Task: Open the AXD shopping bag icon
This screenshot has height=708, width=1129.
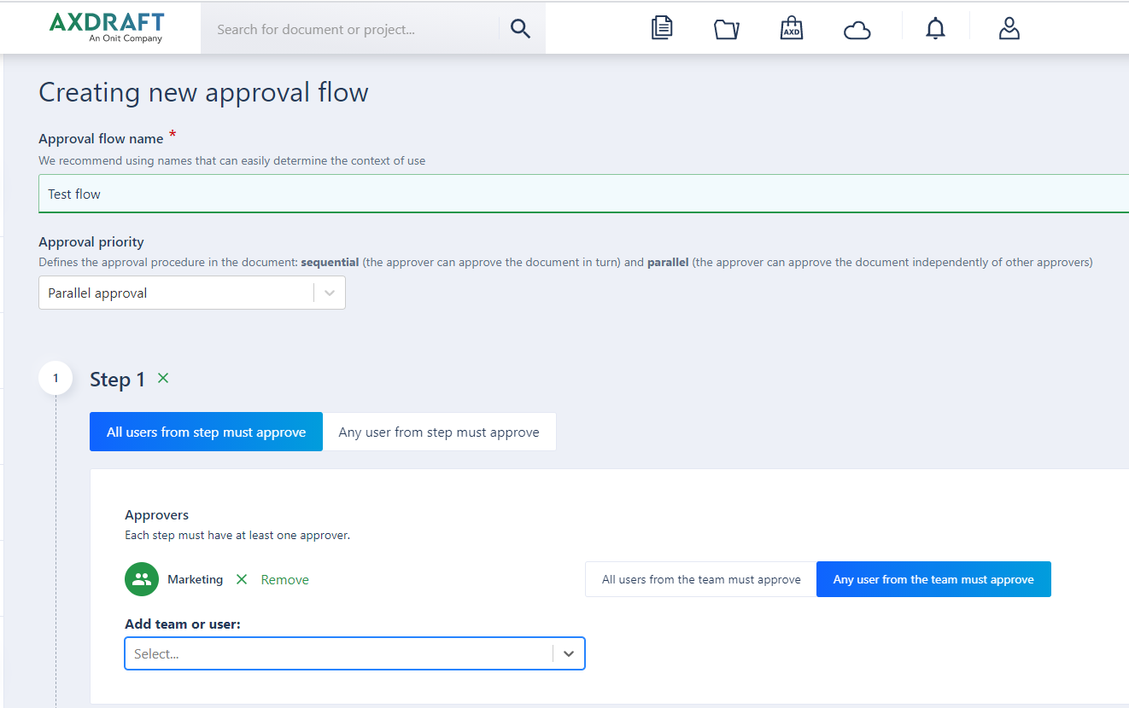Action: pyautogui.click(x=792, y=28)
